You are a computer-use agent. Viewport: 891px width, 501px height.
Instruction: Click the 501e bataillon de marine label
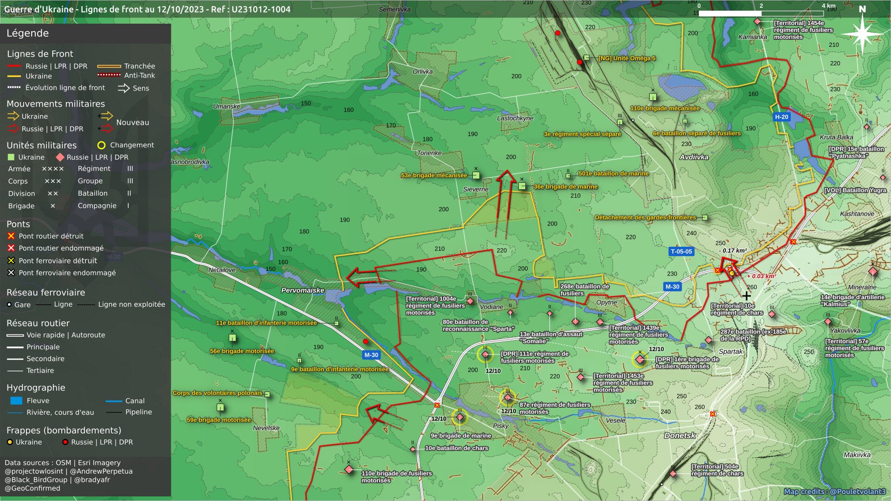(x=613, y=173)
